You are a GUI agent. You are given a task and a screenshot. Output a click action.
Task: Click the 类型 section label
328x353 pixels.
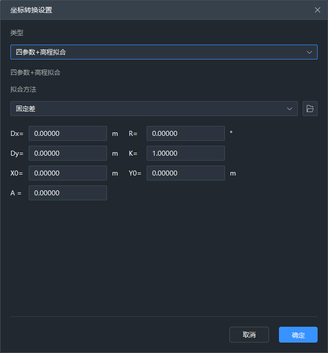point(17,33)
